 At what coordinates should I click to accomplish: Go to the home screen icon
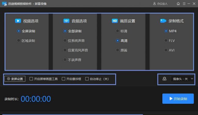click(178, 4)
